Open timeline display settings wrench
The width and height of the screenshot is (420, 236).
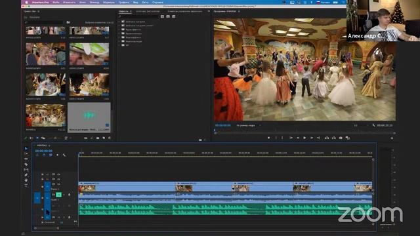tap(64, 155)
